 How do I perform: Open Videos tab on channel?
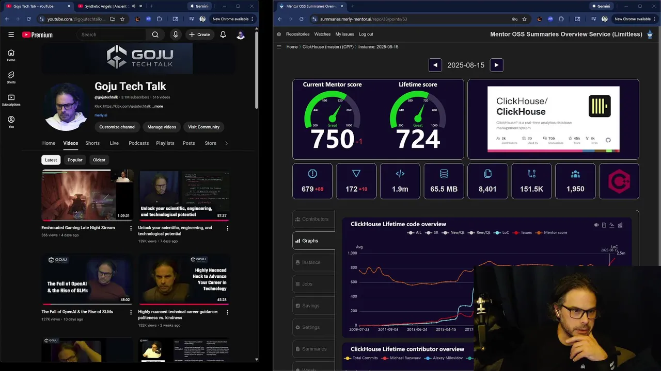(71, 143)
